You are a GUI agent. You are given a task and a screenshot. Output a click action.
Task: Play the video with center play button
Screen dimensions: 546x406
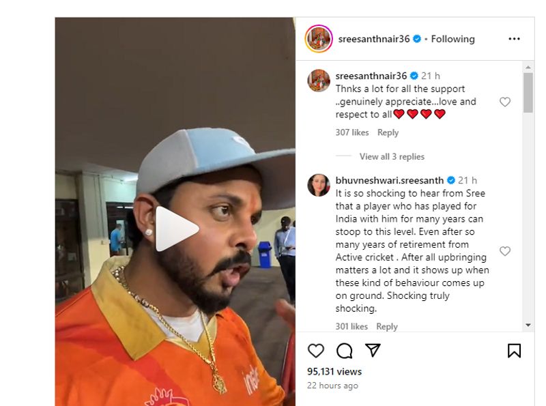pos(177,229)
